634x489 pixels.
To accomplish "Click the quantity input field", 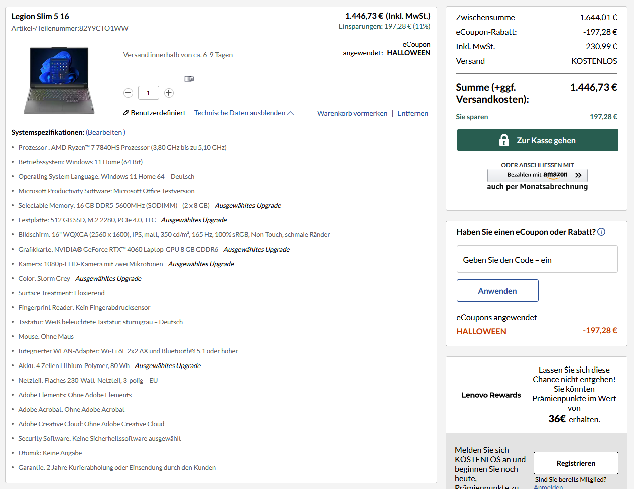I will coord(149,93).
